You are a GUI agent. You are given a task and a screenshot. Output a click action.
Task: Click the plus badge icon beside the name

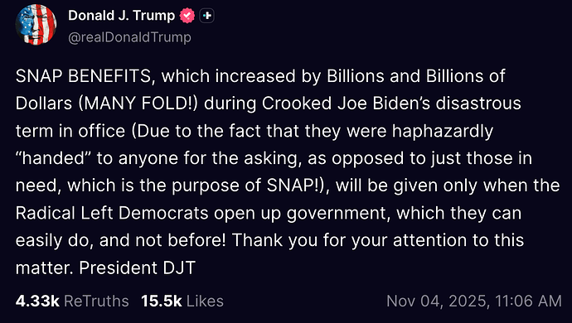[207, 16]
